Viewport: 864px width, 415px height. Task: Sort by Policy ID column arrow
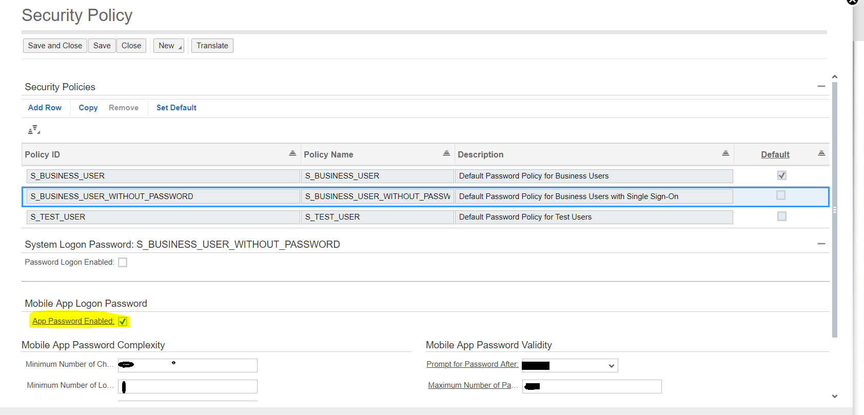coord(292,153)
